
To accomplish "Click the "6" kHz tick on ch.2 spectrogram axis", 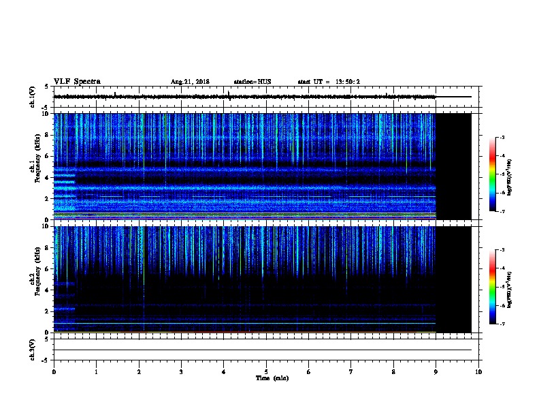I will pos(47,268).
